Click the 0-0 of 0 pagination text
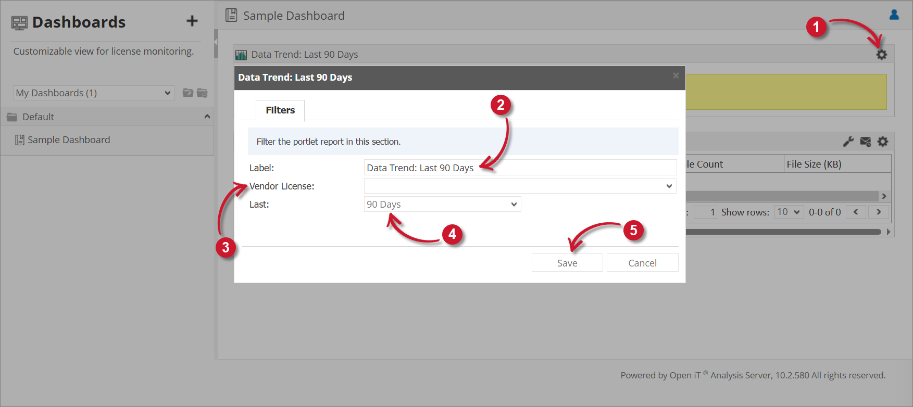The width and height of the screenshot is (913, 407). 824,212
